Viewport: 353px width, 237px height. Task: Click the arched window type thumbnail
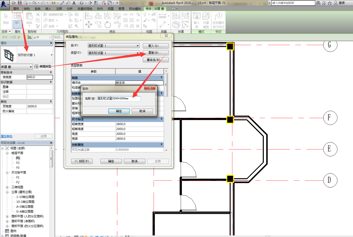pos(9,55)
